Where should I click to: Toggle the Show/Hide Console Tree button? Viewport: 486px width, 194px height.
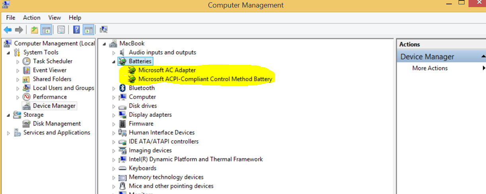pos(46,30)
